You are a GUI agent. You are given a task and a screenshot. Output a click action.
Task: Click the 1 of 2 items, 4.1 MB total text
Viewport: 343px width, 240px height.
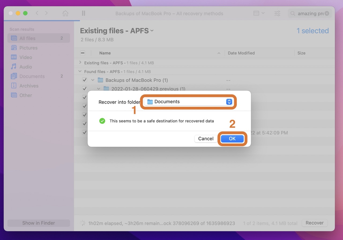coord(270,223)
